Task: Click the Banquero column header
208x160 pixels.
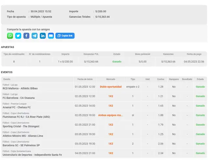Action: [174, 79]
